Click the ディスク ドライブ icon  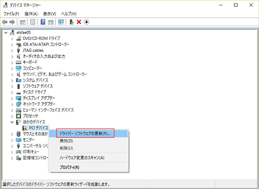[19, 92]
